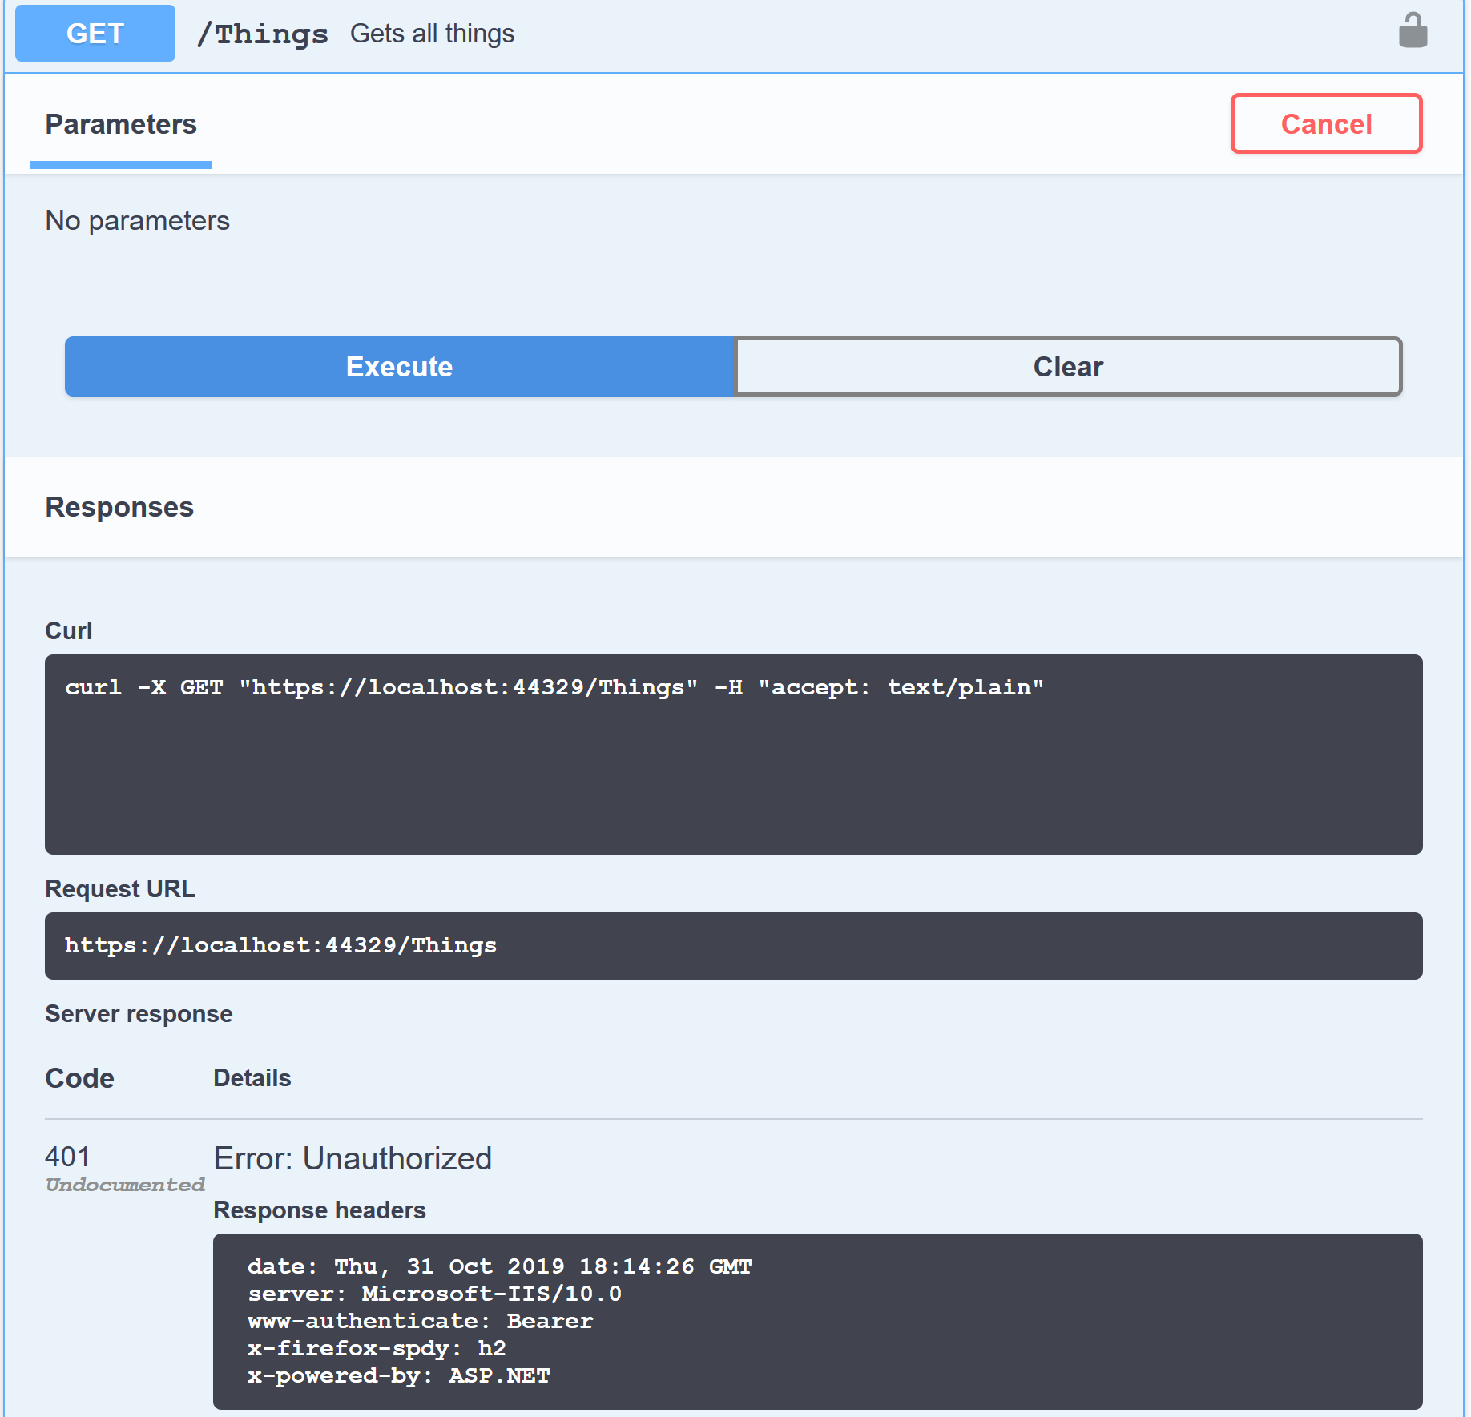This screenshot has height=1417, width=1471.
Task: Click the Details column header
Action: (252, 1078)
